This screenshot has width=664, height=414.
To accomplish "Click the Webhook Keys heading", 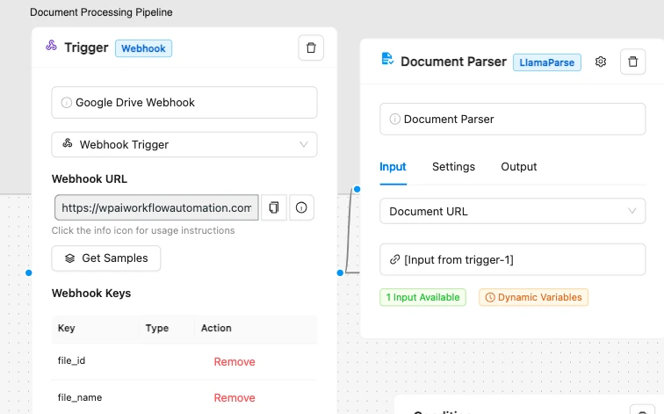I will tap(91, 294).
